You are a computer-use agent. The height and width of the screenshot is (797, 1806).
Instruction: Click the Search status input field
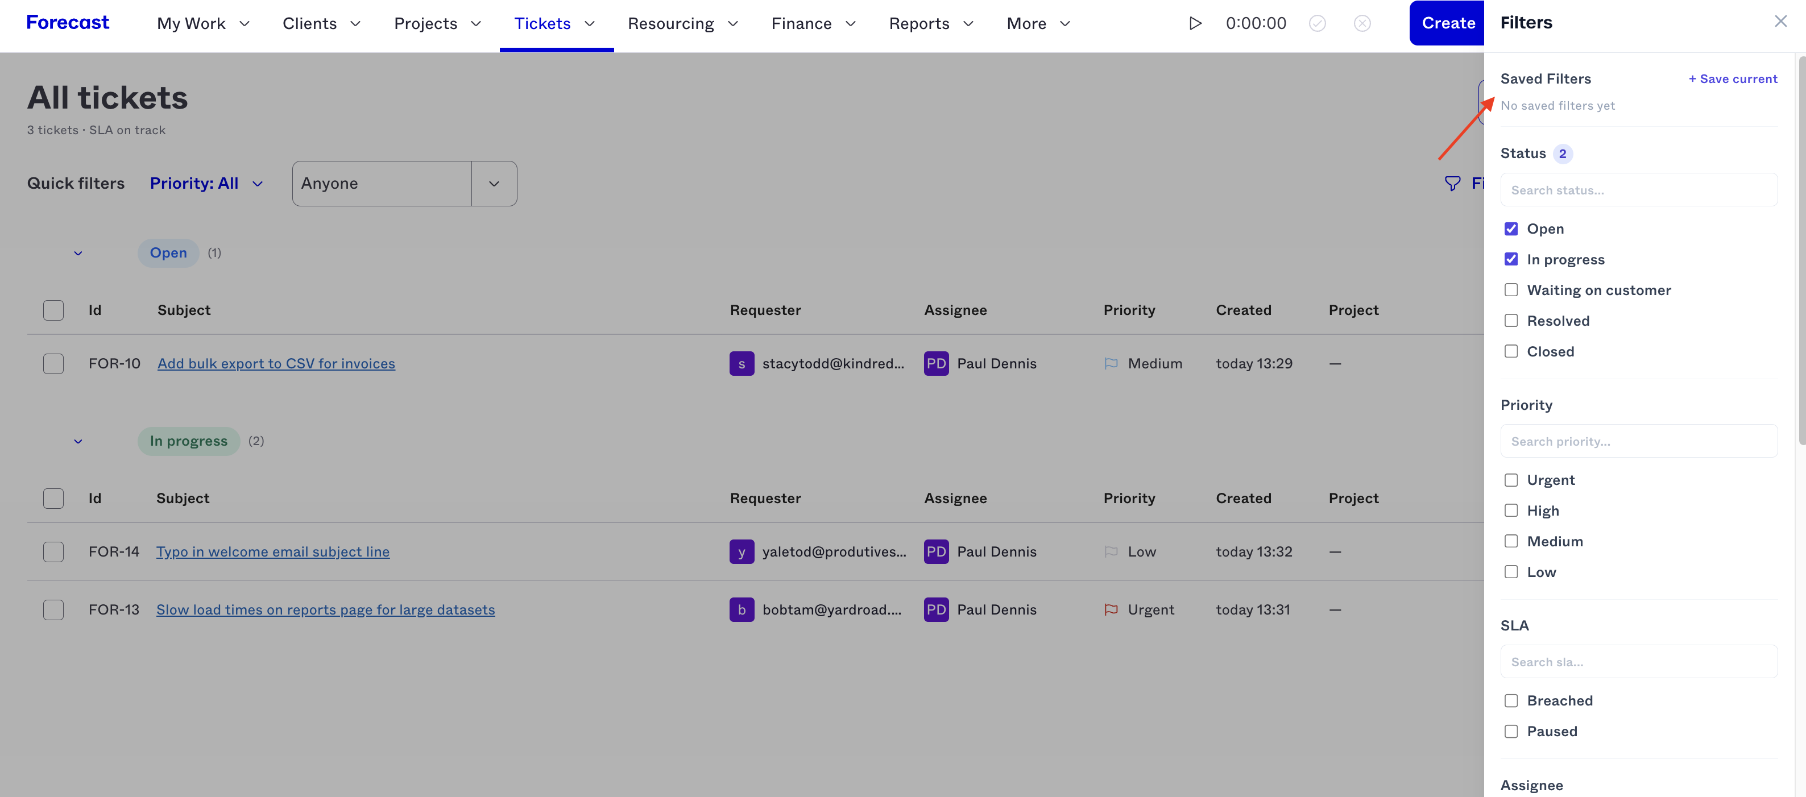pos(1638,190)
